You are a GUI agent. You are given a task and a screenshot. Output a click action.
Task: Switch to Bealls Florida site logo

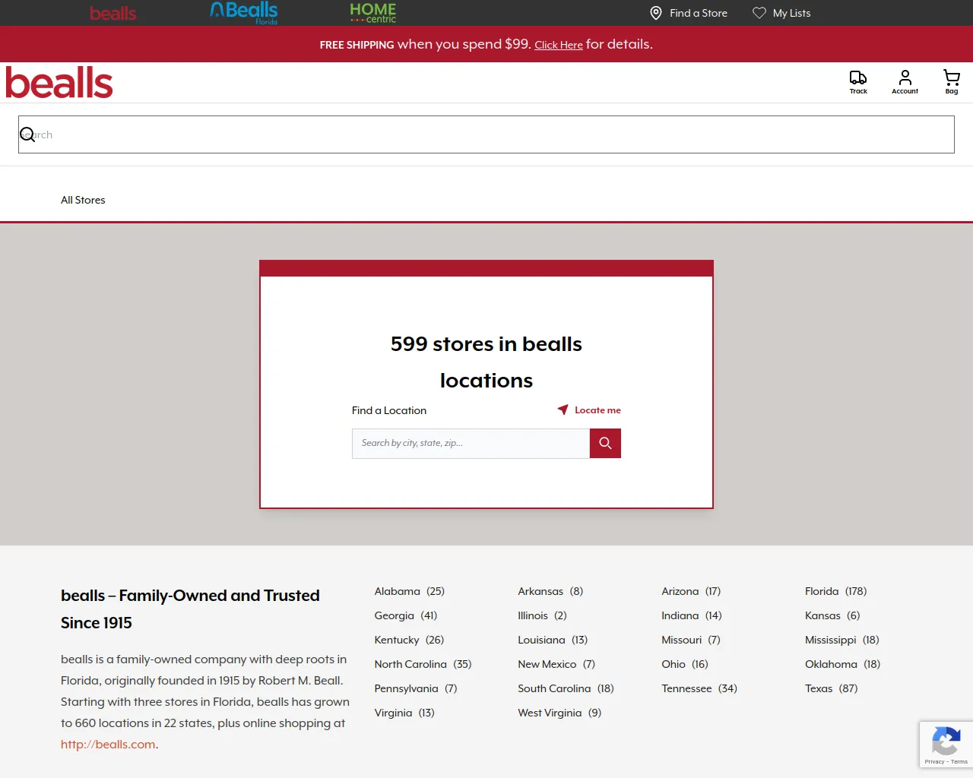(x=244, y=13)
